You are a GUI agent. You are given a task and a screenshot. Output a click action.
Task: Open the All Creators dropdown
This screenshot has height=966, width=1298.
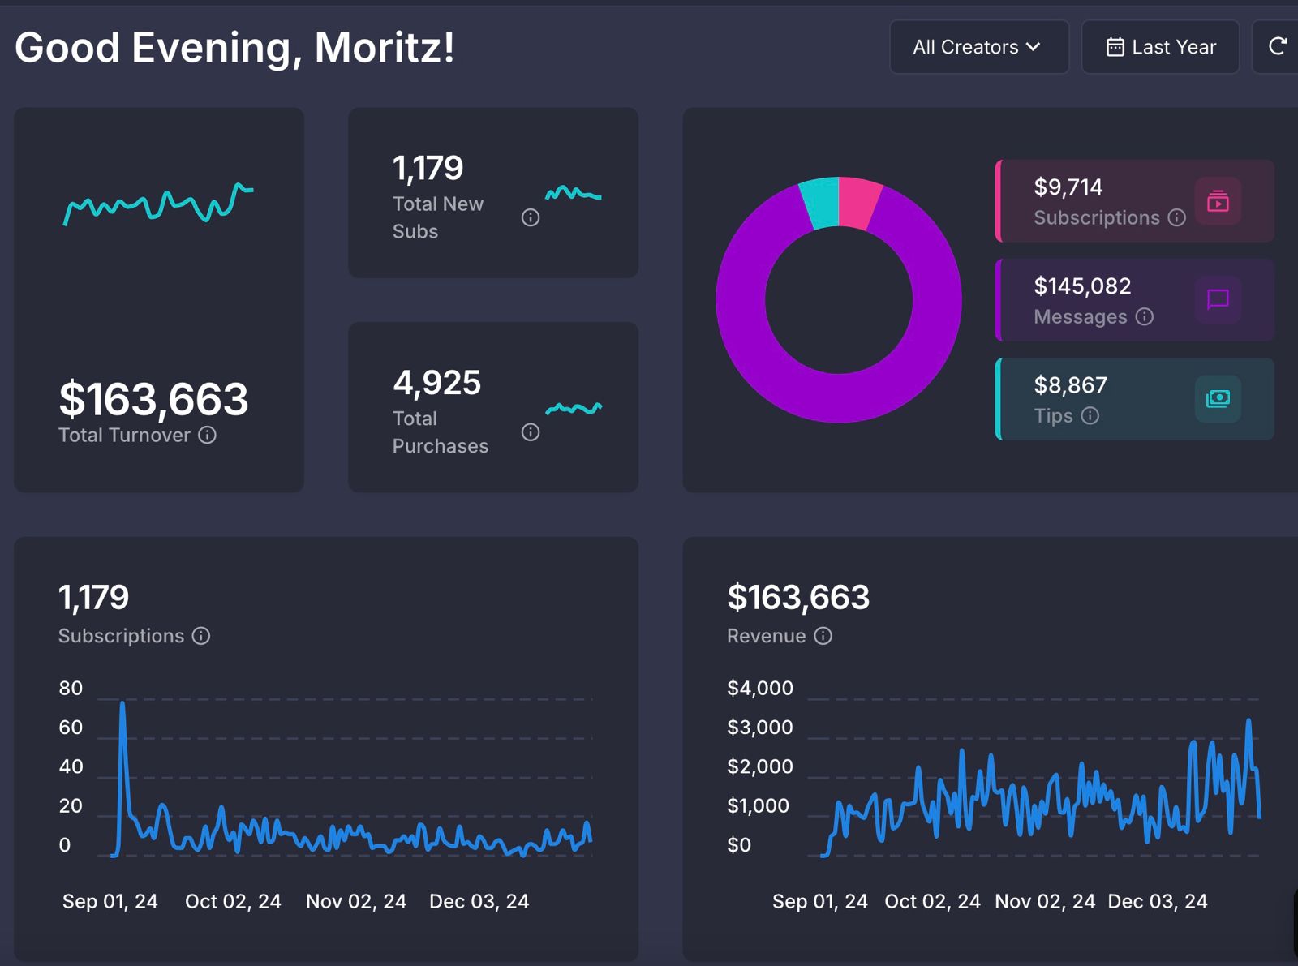click(x=978, y=46)
